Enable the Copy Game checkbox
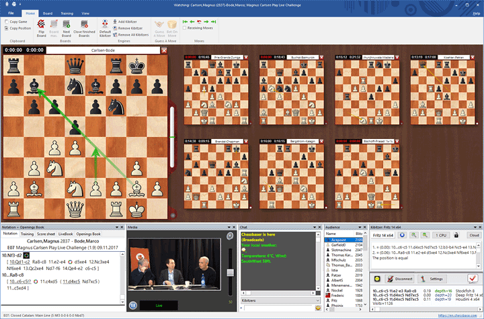484x319 pixels. point(6,21)
